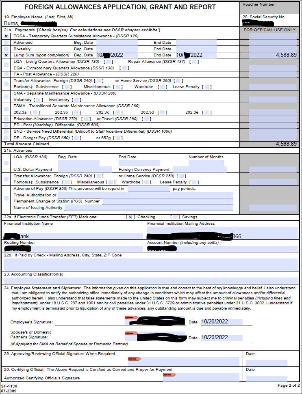
Task: Check the PA Post Allowance box
Action: pyautogui.click(x=6, y=74)
